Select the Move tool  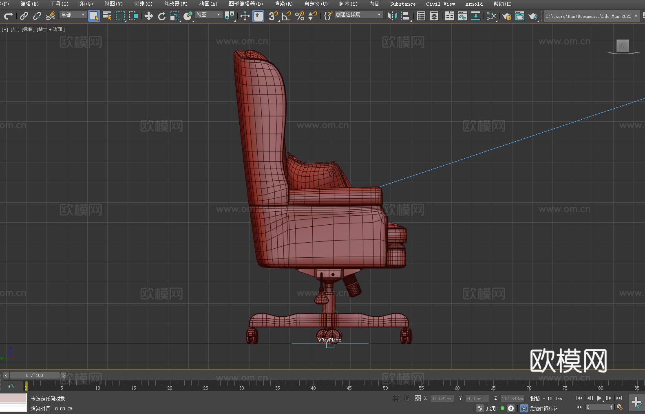[149, 16]
